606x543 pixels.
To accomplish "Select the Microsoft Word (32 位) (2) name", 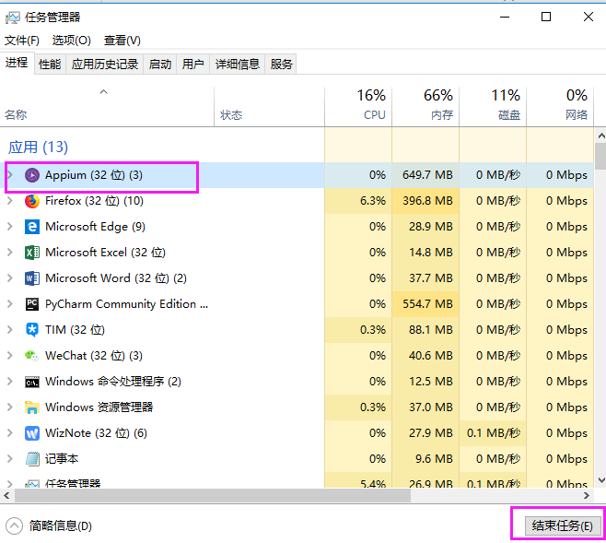I will pos(115,278).
